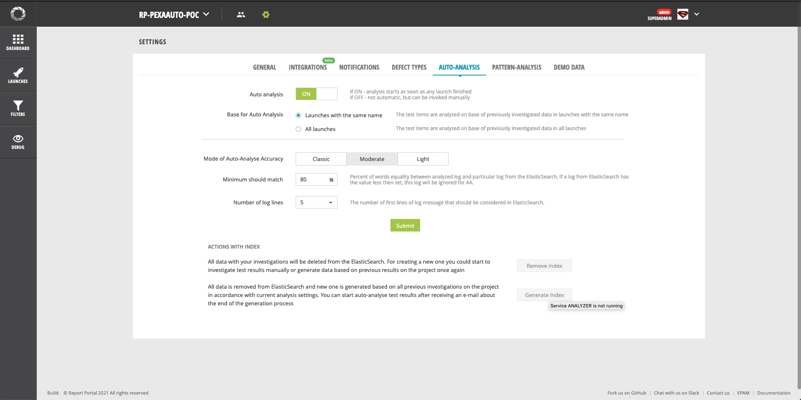Click the user avatar image

683,14
